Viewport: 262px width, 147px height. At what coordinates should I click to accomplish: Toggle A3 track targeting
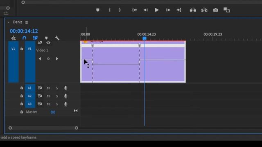[x=30, y=104]
